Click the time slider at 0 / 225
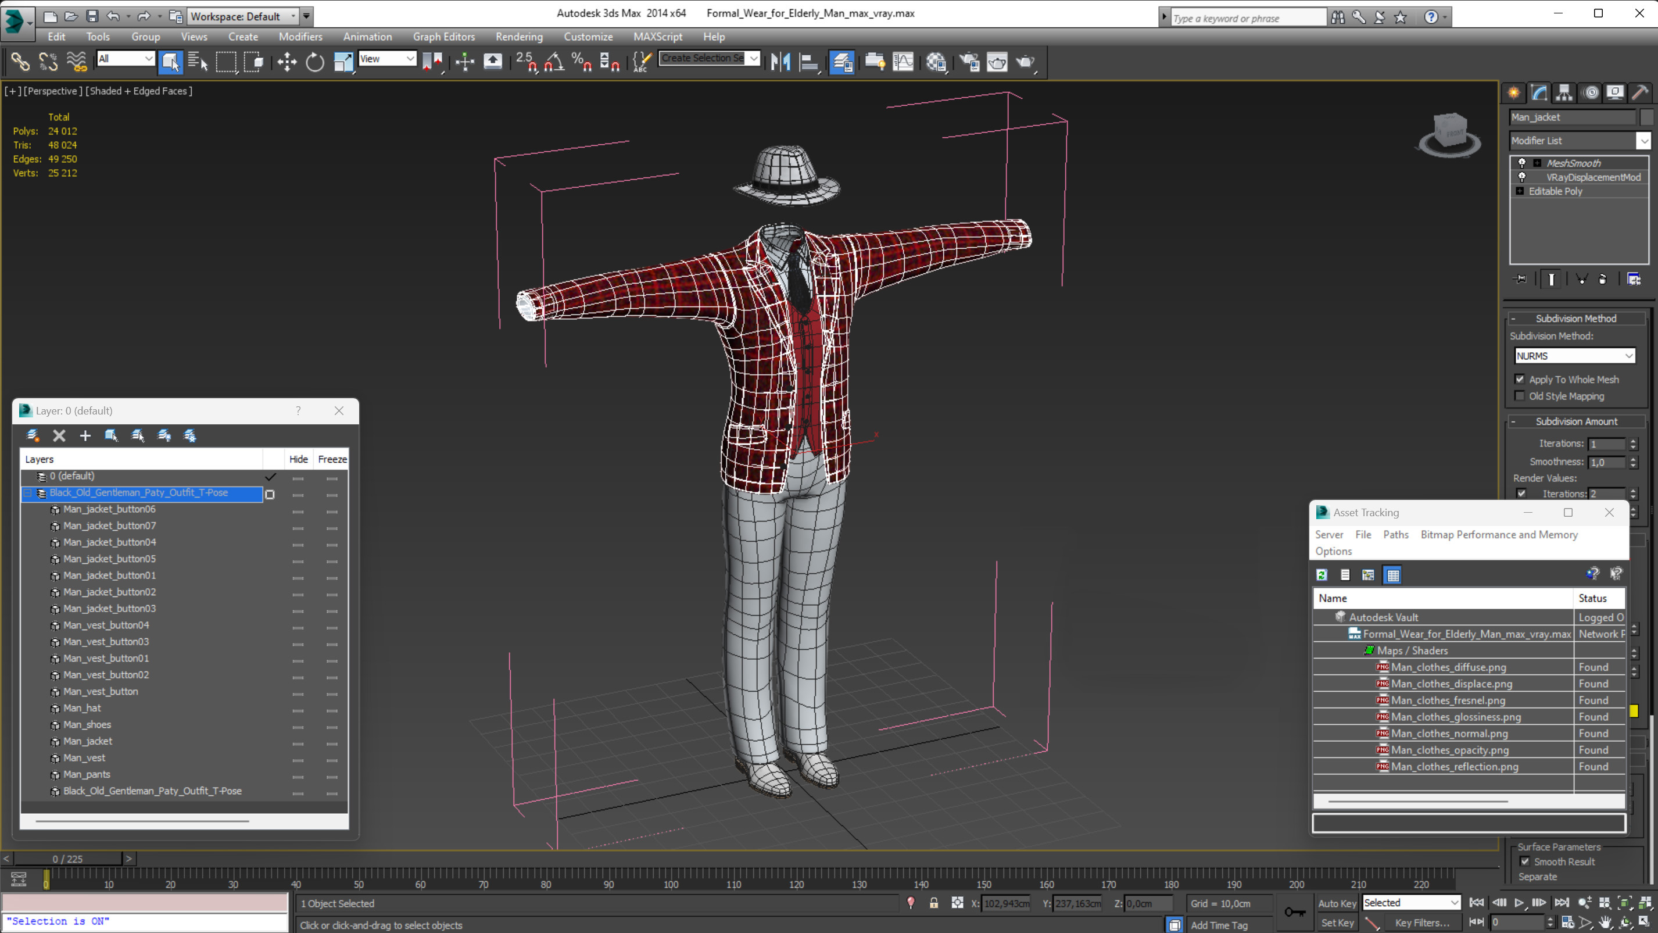The image size is (1658, 933). coord(67,859)
